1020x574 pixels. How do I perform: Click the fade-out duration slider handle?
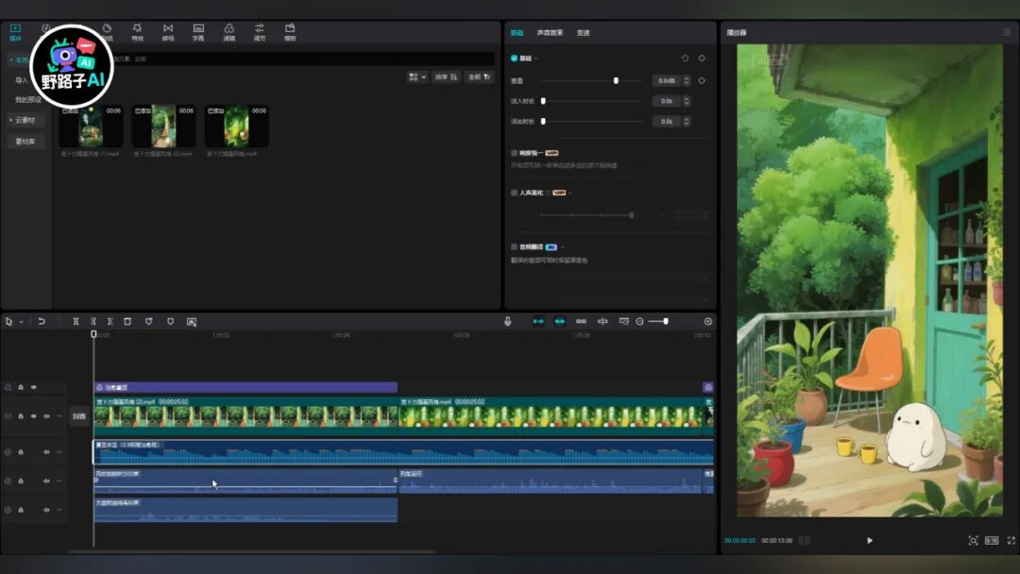coord(543,121)
